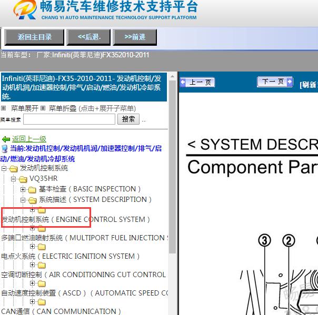Click the computer icon beside 当前
The width and height of the screenshot is (318, 315).
[4, 149]
